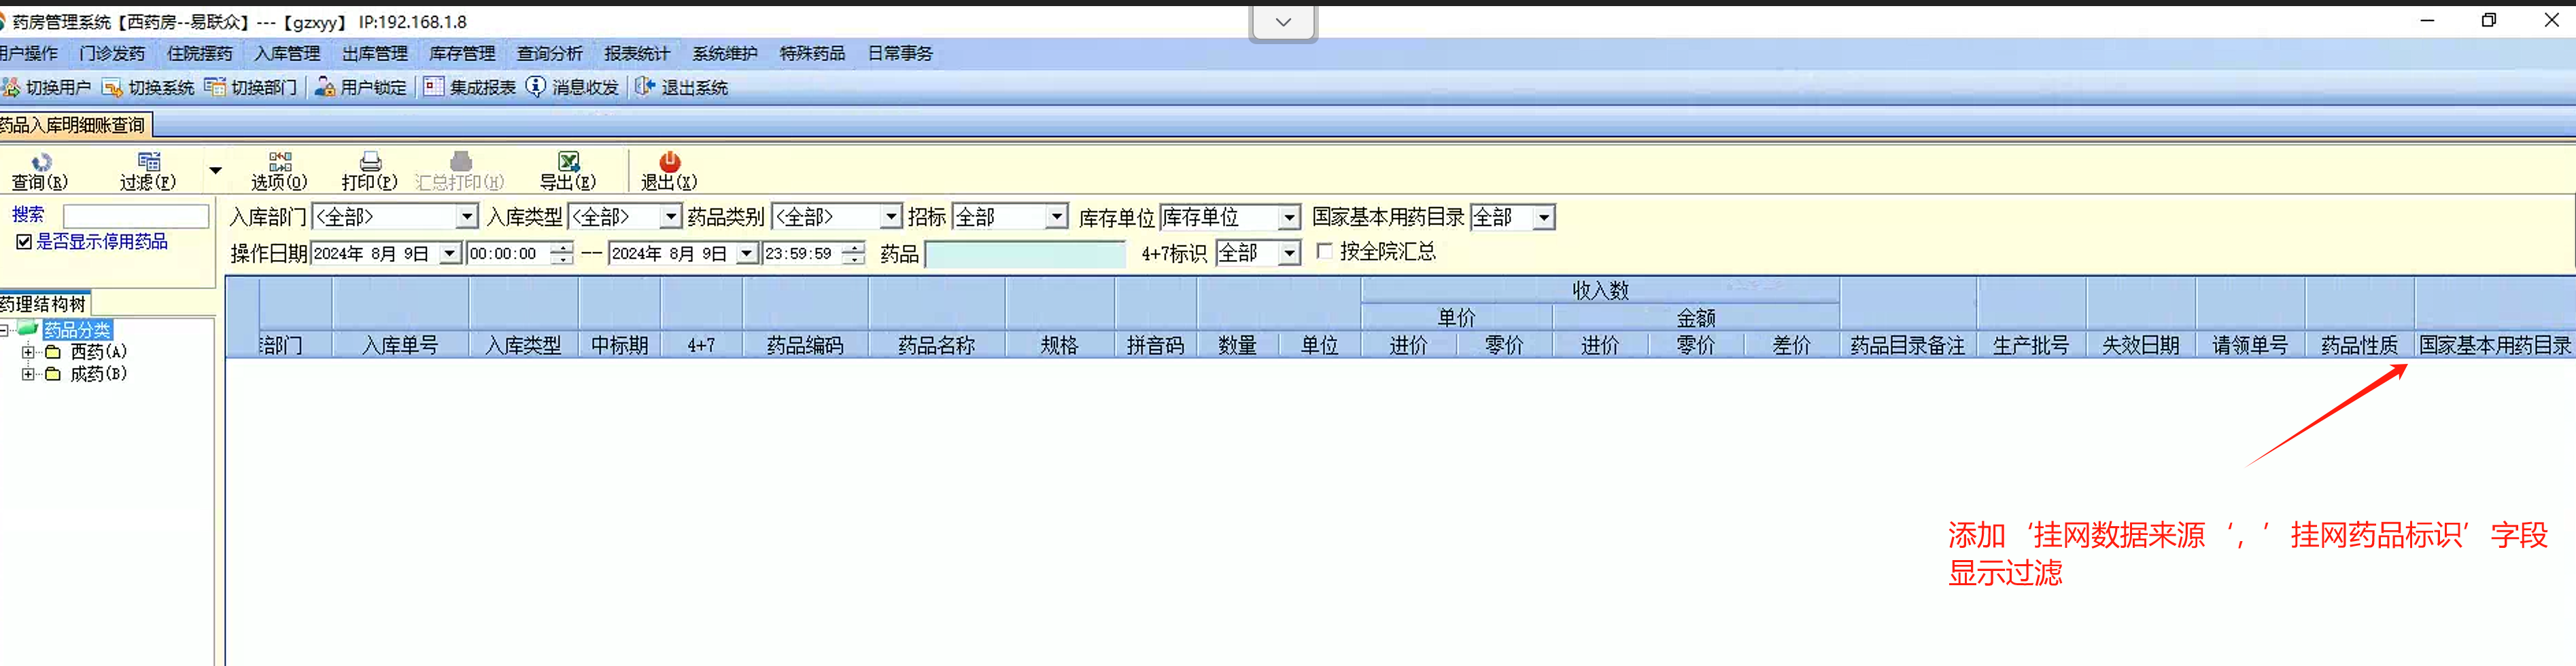Click the 消息收发 message icon
Screen dimensions: 2576x666
(x=537, y=87)
